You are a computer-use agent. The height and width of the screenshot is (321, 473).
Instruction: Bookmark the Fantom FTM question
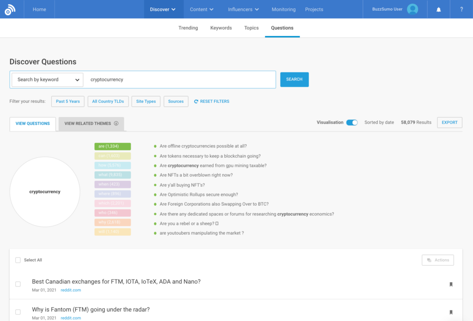click(x=451, y=312)
